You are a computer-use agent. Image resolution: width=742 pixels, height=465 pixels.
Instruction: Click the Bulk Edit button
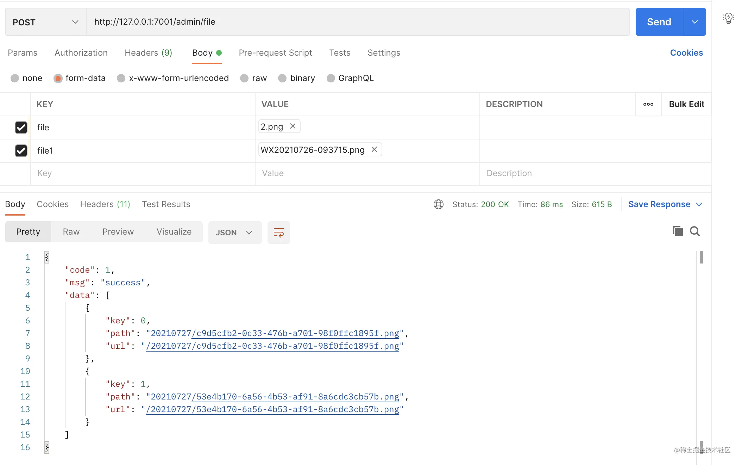coord(686,104)
